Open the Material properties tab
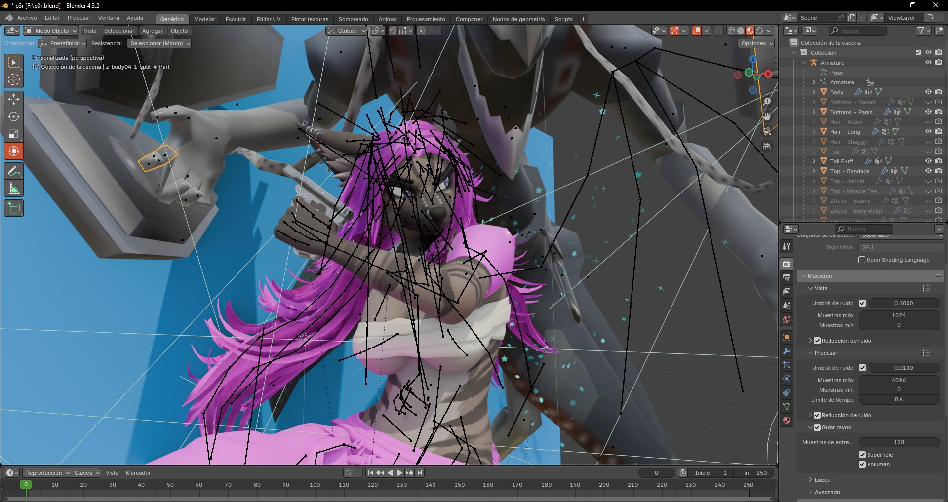 point(787,420)
